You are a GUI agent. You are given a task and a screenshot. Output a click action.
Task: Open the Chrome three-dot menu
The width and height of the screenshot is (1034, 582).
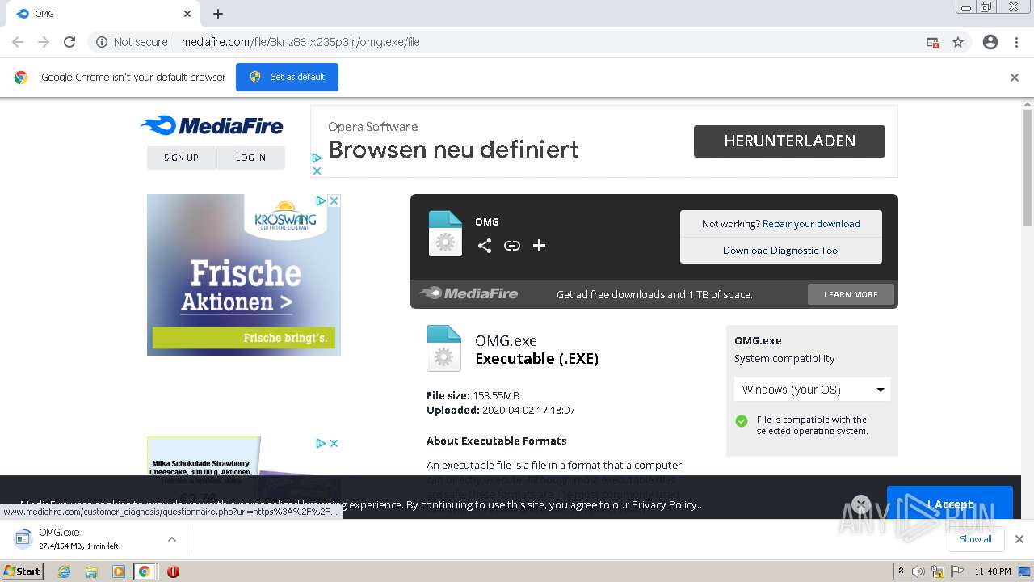(x=1016, y=42)
